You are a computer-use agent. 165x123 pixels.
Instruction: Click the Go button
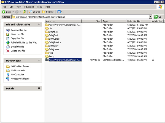[158, 17]
